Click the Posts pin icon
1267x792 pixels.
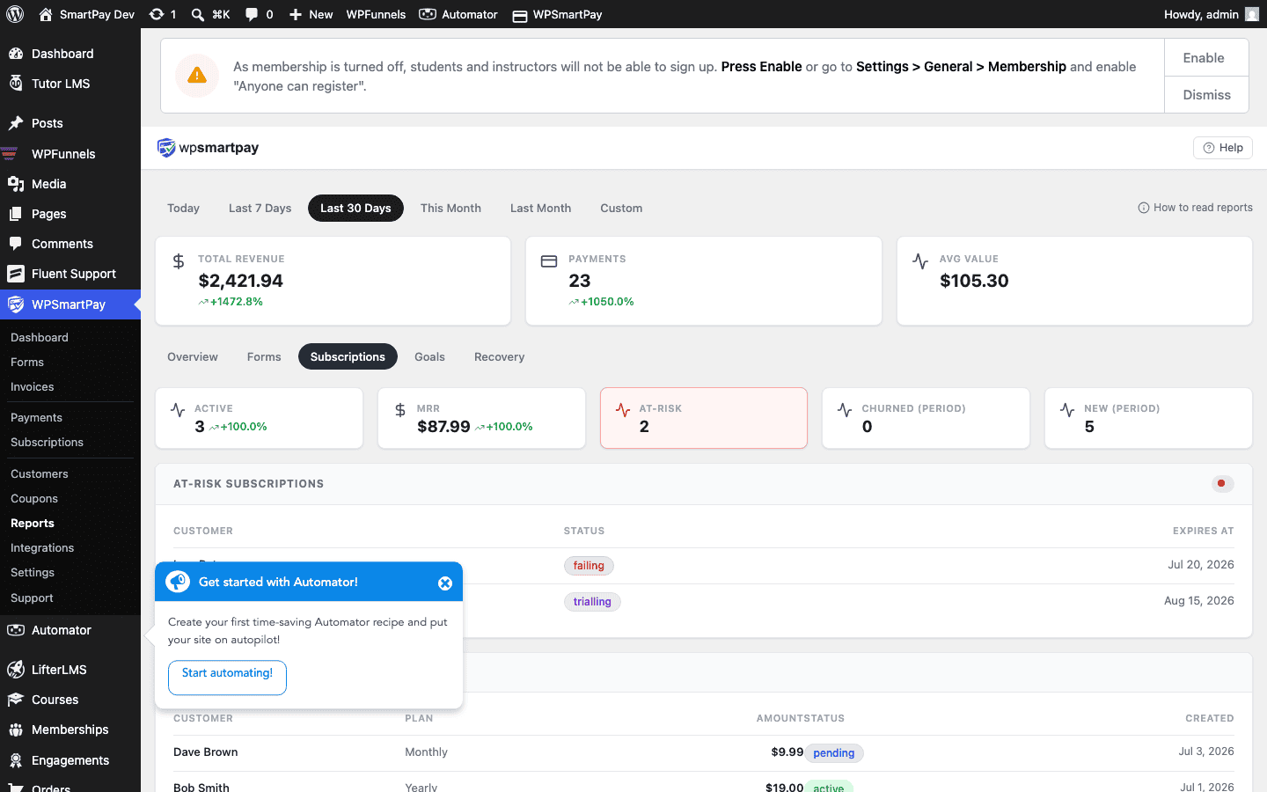pyautogui.click(x=16, y=123)
